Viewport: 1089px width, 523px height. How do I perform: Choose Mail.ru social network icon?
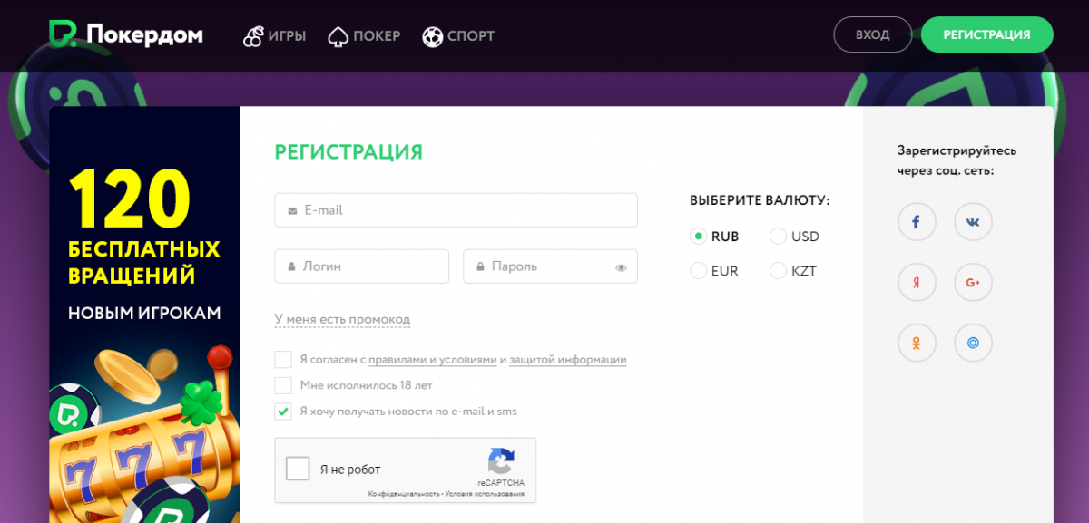(973, 343)
